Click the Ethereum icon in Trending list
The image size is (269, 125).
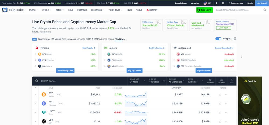pos(40,60)
